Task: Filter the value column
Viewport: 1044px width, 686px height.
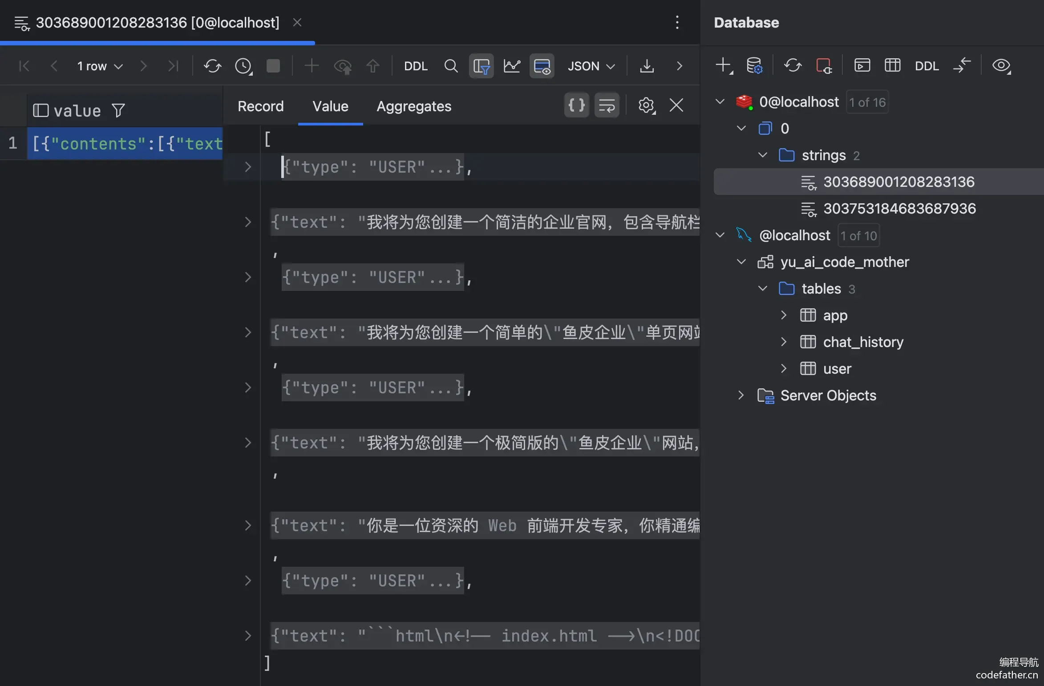Action: [118, 110]
